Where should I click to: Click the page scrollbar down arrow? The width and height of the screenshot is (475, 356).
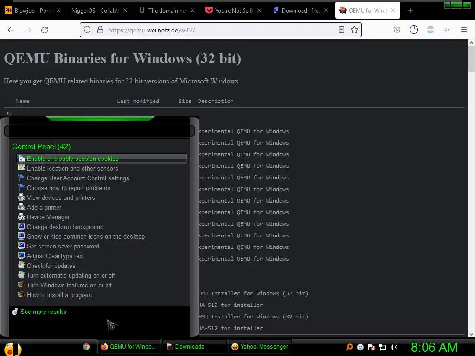pos(471,334)
